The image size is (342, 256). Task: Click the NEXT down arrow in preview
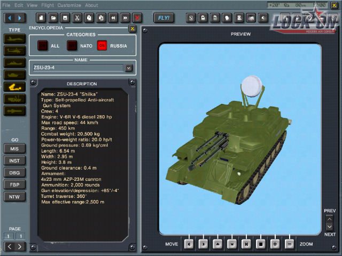coord(330,227)
